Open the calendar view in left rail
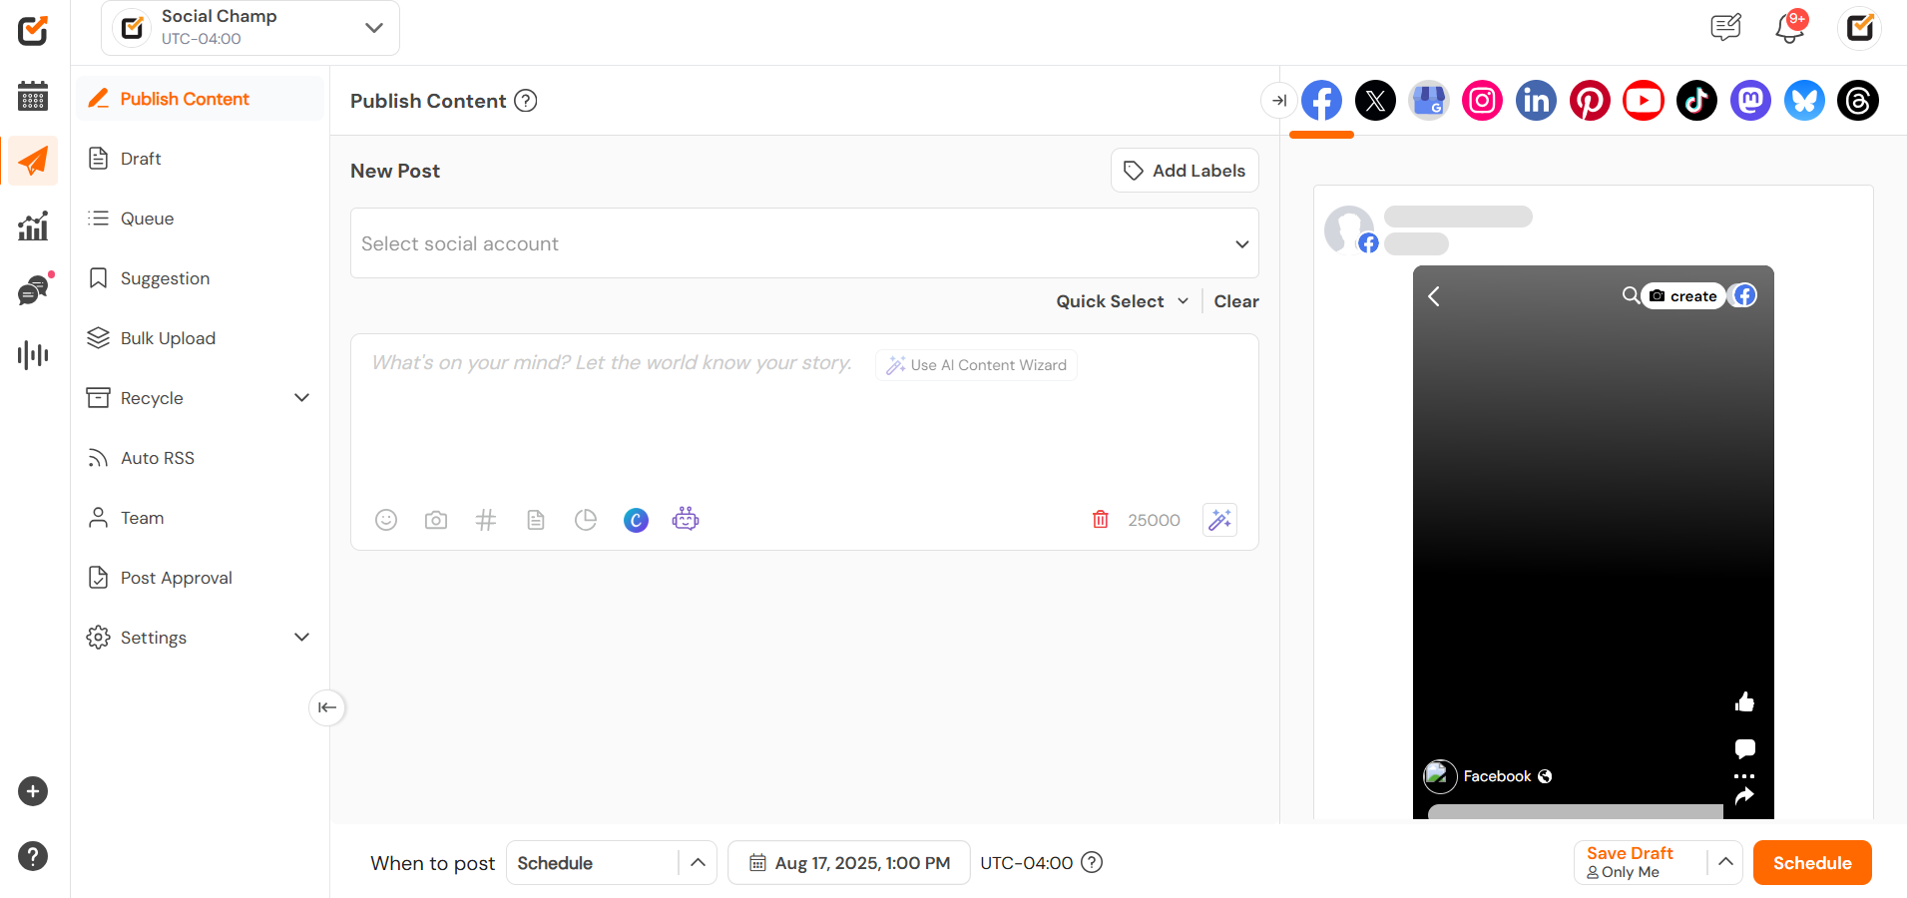1907x898 pixels. 33,96
